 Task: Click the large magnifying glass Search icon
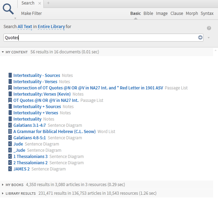pyautogui.click(x=8, y=9)
